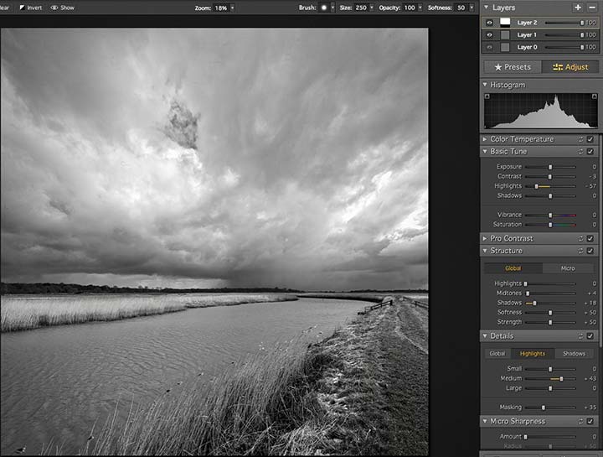Adjust the Structure Softness slider
603x457 pixels.
point(550,313)
